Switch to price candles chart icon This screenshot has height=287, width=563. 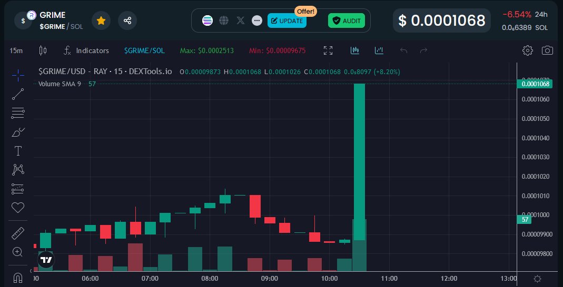click(x=355, y=50)
